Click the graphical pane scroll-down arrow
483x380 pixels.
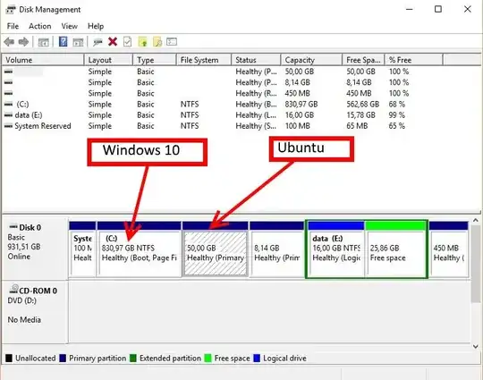point(476,346)
